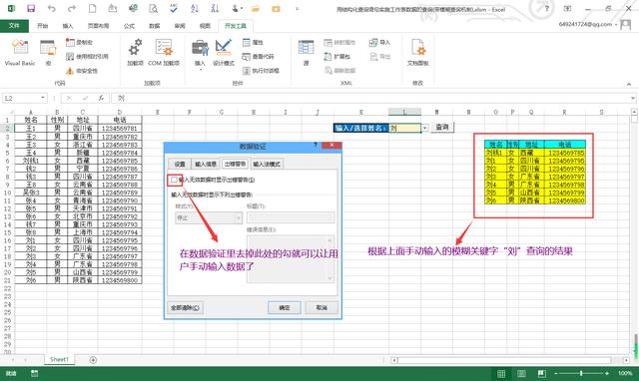Open help on data validation dialog
This screenshot has height=381, width=639.
point(316,145)
